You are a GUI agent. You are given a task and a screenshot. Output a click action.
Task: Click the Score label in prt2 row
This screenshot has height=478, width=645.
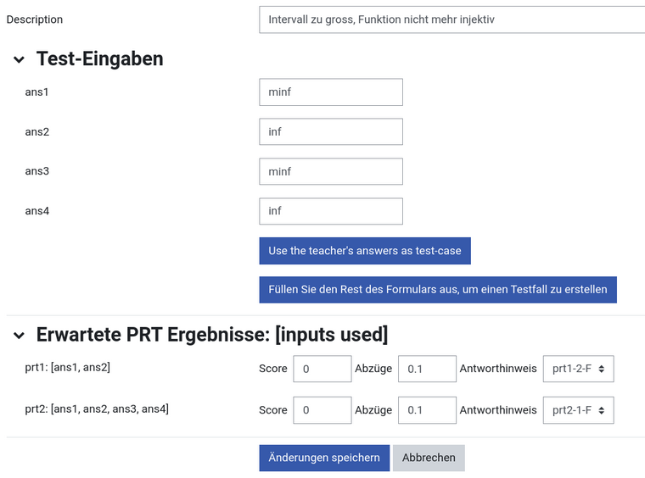pyautogui.click(x=273, y=410)
